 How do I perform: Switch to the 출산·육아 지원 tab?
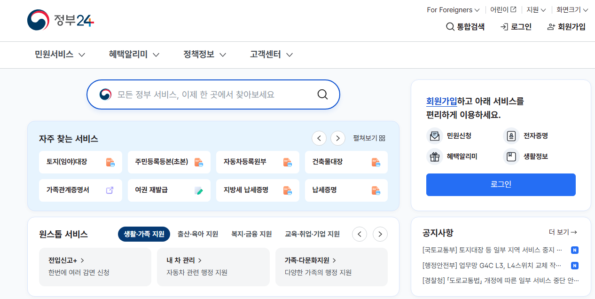coord(198,234)
